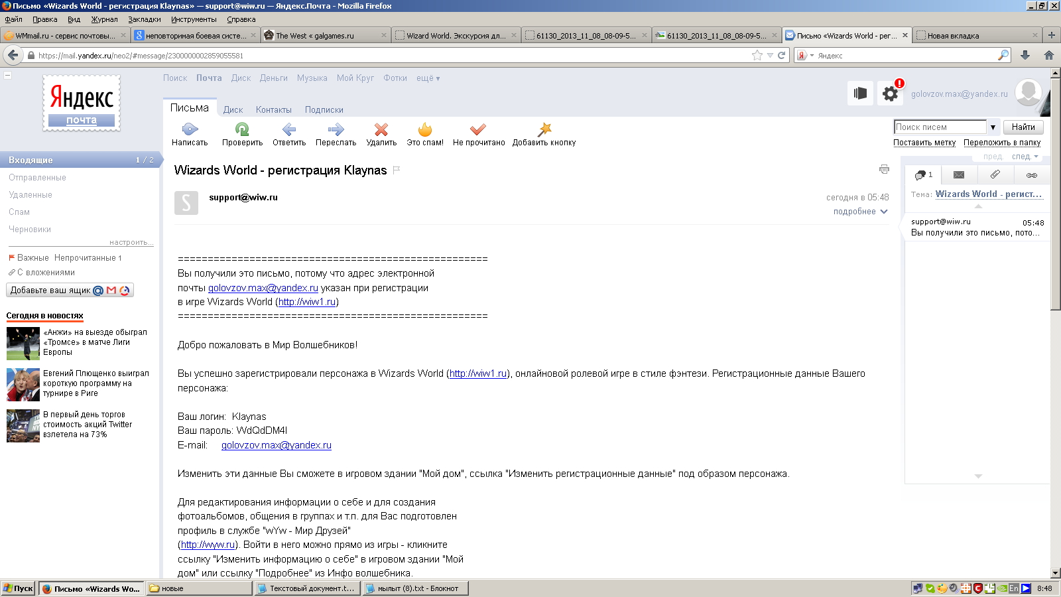Collapse the left panel with the minus box
Image resolution: width=1061 pixels, height=597 pixels.
point(8,75)
